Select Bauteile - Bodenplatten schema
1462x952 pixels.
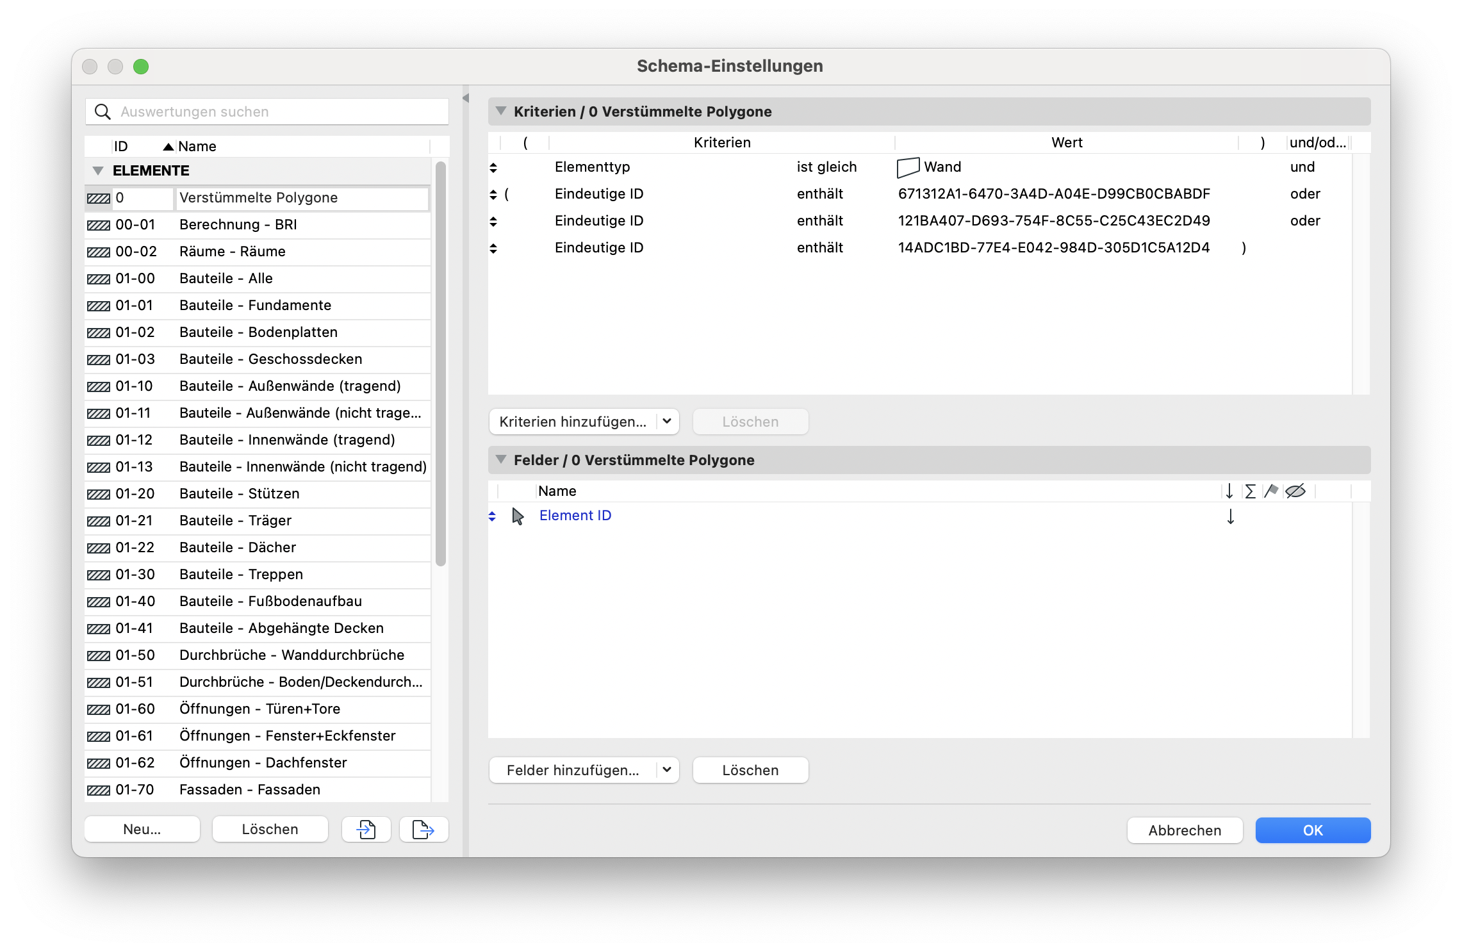point(258,332)
